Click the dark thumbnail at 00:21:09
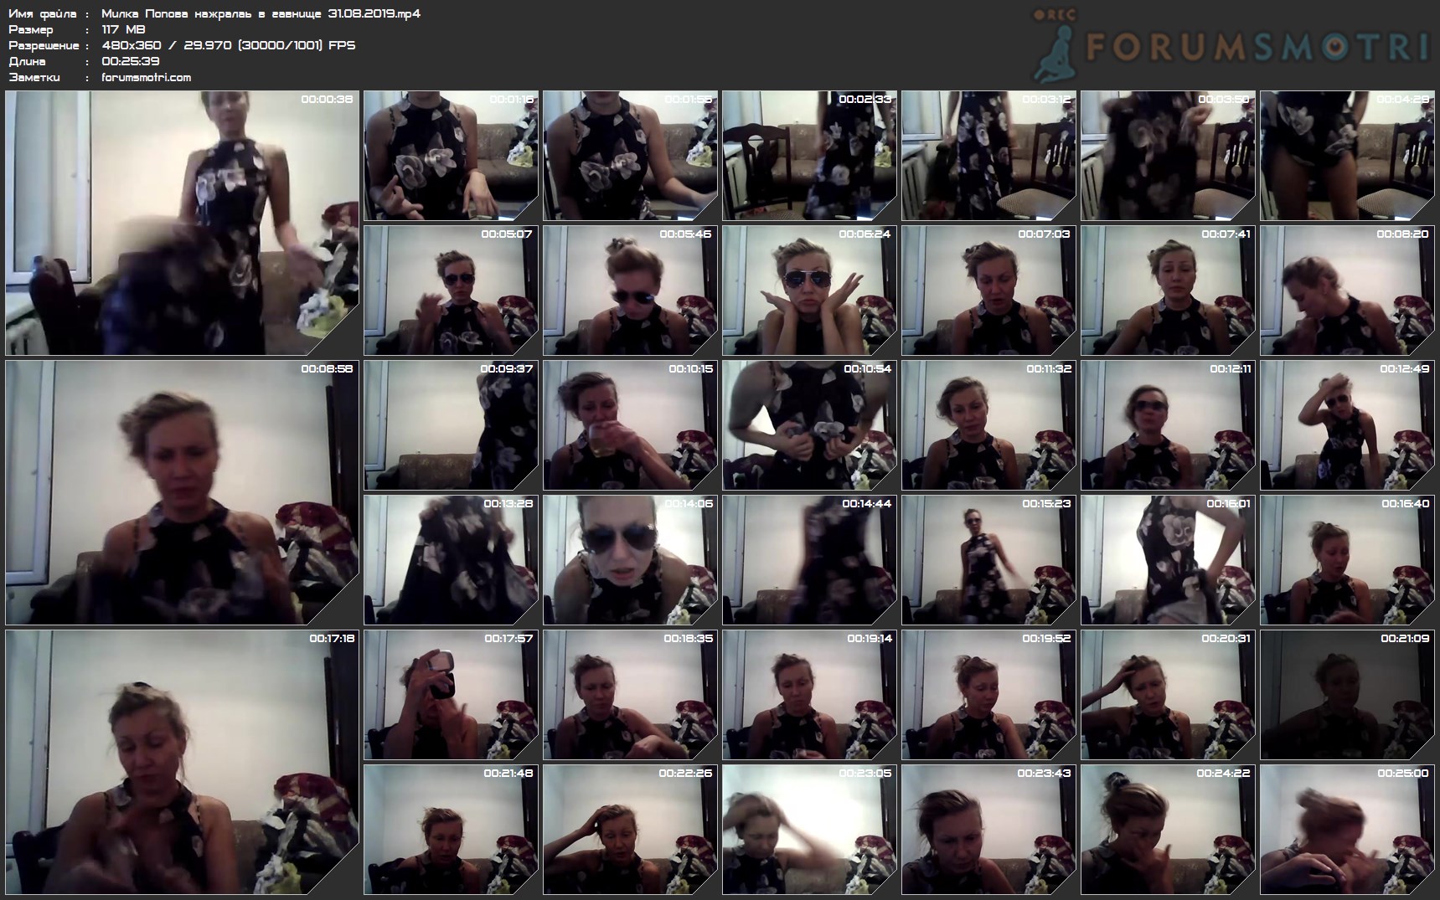Viewport: 1440px width, 900px height. pos(1347,695)
